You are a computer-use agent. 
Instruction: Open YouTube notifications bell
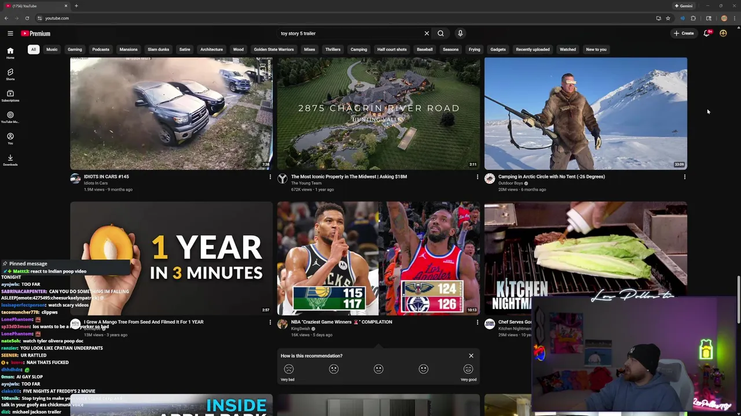pos(707,34)
